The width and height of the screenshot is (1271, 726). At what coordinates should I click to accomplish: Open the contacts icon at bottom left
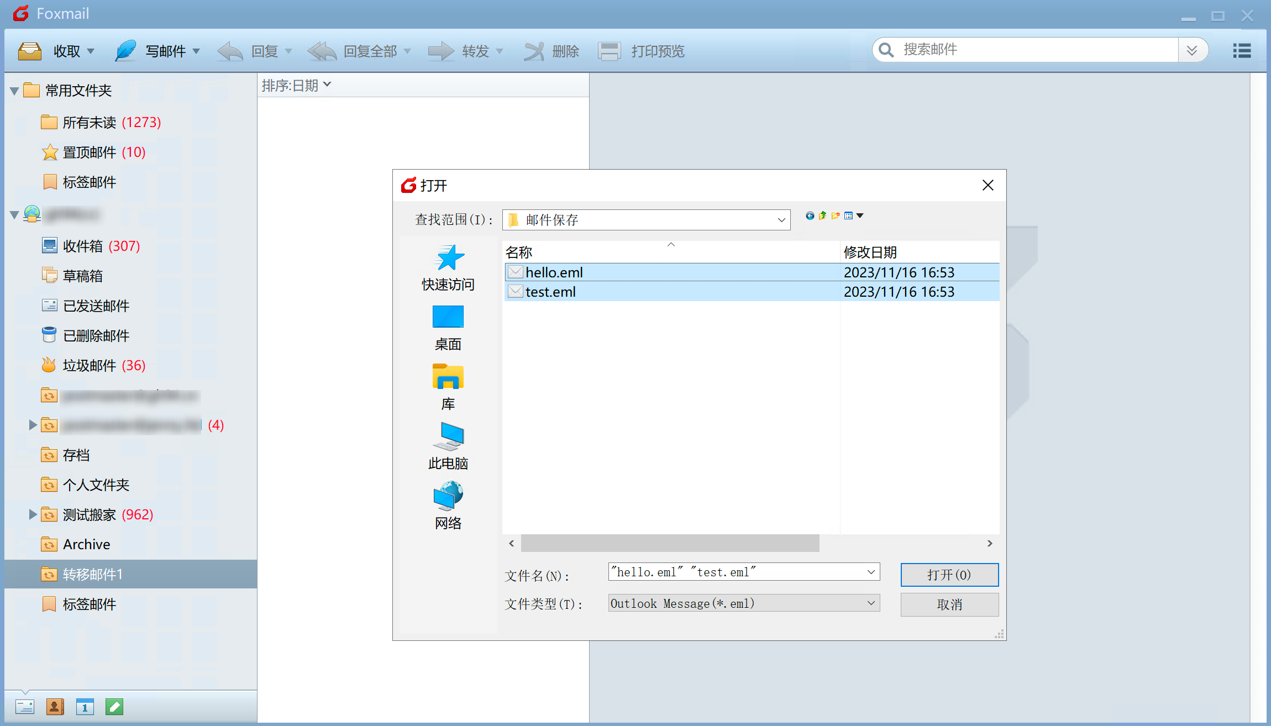pos(55,707)
